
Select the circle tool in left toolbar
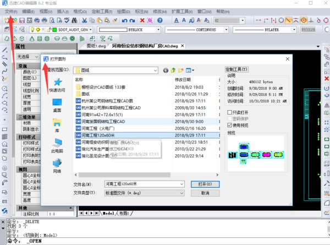tap(4, 89)
